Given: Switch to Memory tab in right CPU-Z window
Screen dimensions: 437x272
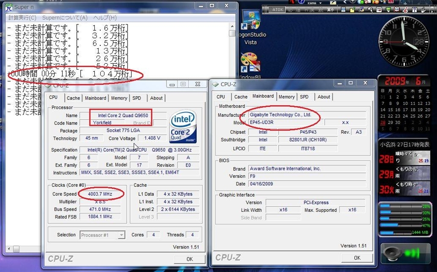Looking at the screenshot, I should coord(286,97).
